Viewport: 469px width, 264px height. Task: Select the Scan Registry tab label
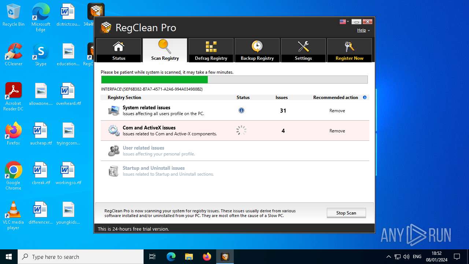coord(165,58)
